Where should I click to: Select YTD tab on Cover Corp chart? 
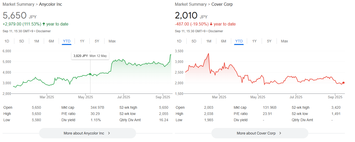point(239,41)
